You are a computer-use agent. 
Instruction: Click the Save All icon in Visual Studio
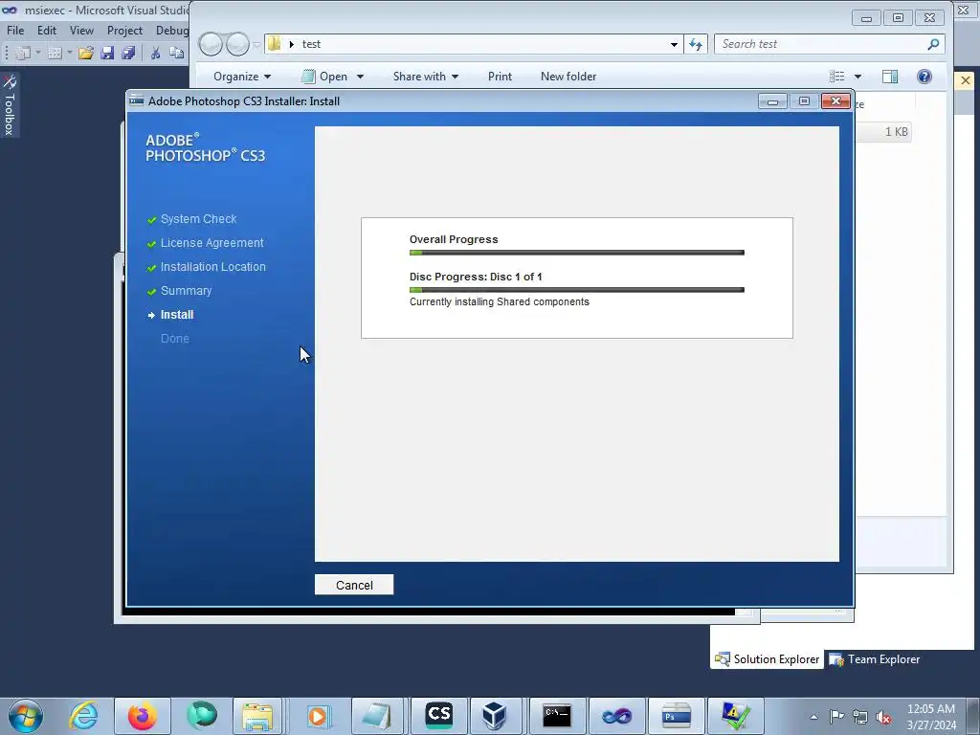(129, 54)
